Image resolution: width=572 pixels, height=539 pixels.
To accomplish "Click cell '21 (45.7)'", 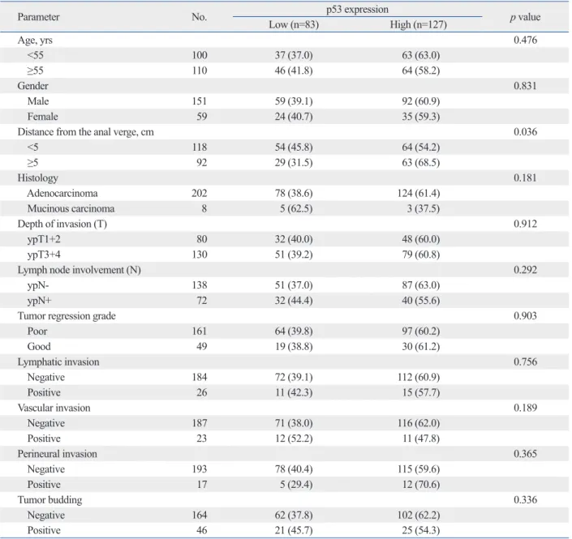I will [x=294, y=530].
